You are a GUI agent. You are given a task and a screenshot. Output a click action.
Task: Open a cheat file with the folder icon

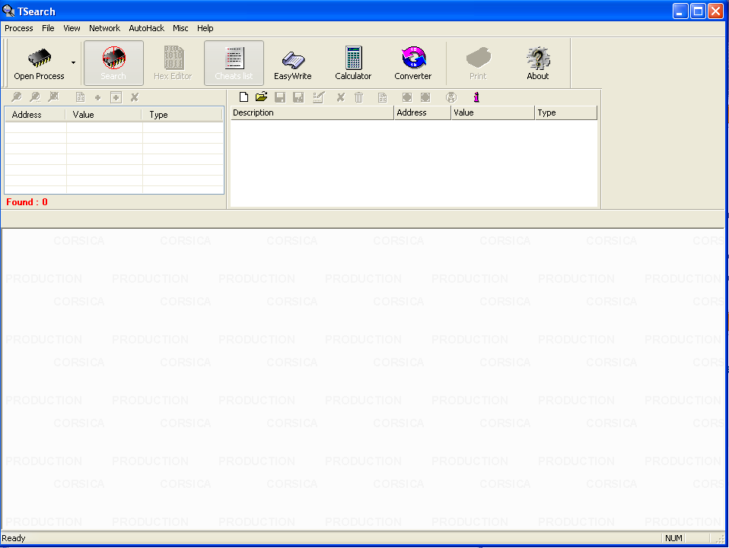(261, 97)
